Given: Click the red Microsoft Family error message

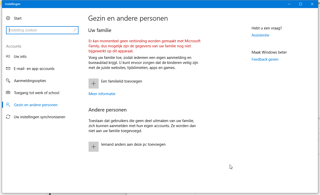Looking at the screenshot, I should pyautogui.click(x=144, y=46).
